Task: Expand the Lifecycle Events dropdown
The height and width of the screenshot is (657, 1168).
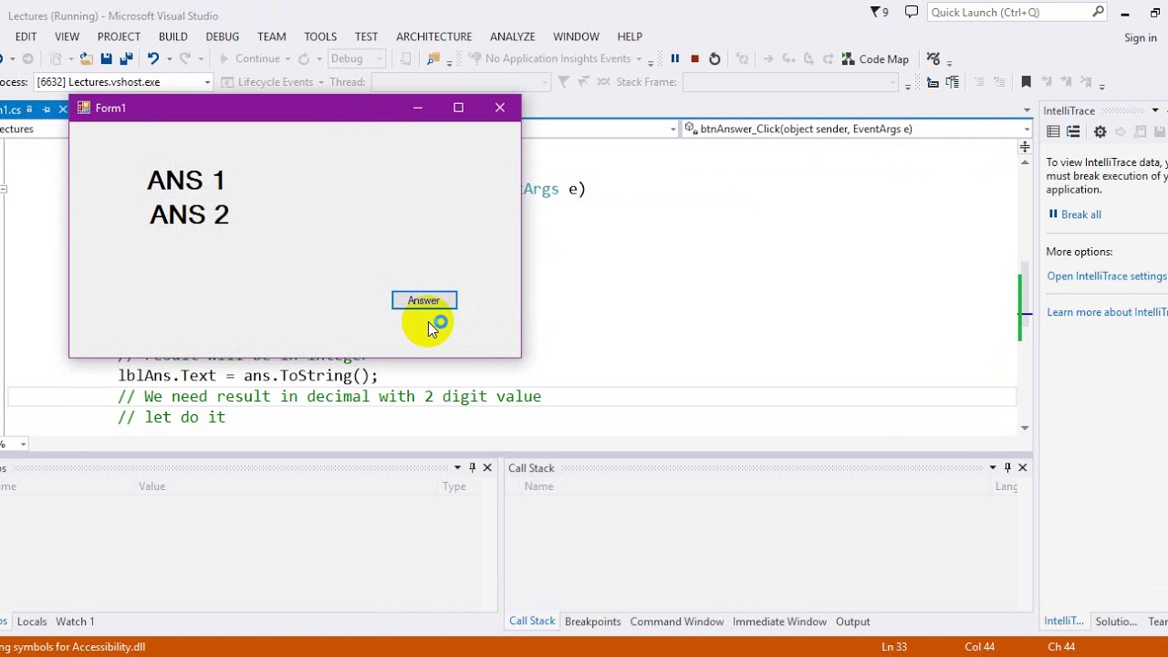Action: pos(319,82)
